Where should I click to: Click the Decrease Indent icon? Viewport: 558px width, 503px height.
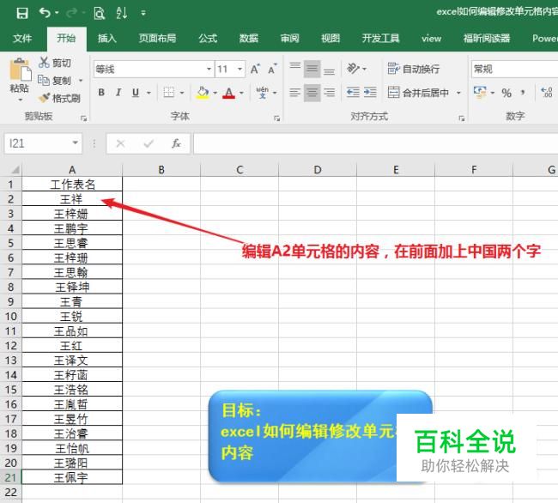tap(353, 93)
